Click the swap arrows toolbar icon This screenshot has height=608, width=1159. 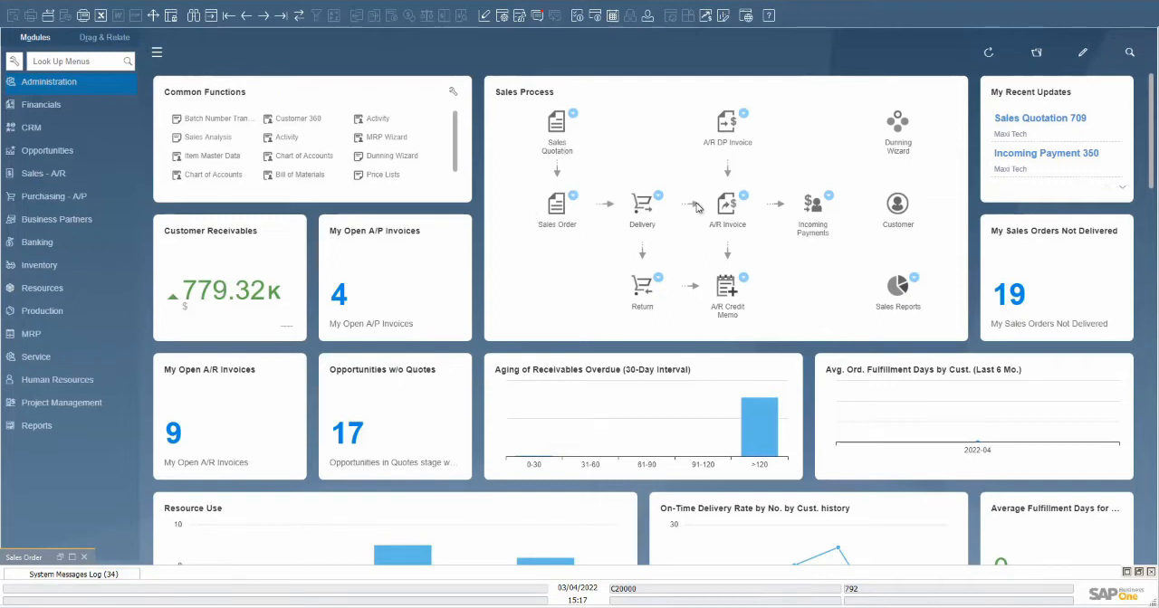pos(299,15)
